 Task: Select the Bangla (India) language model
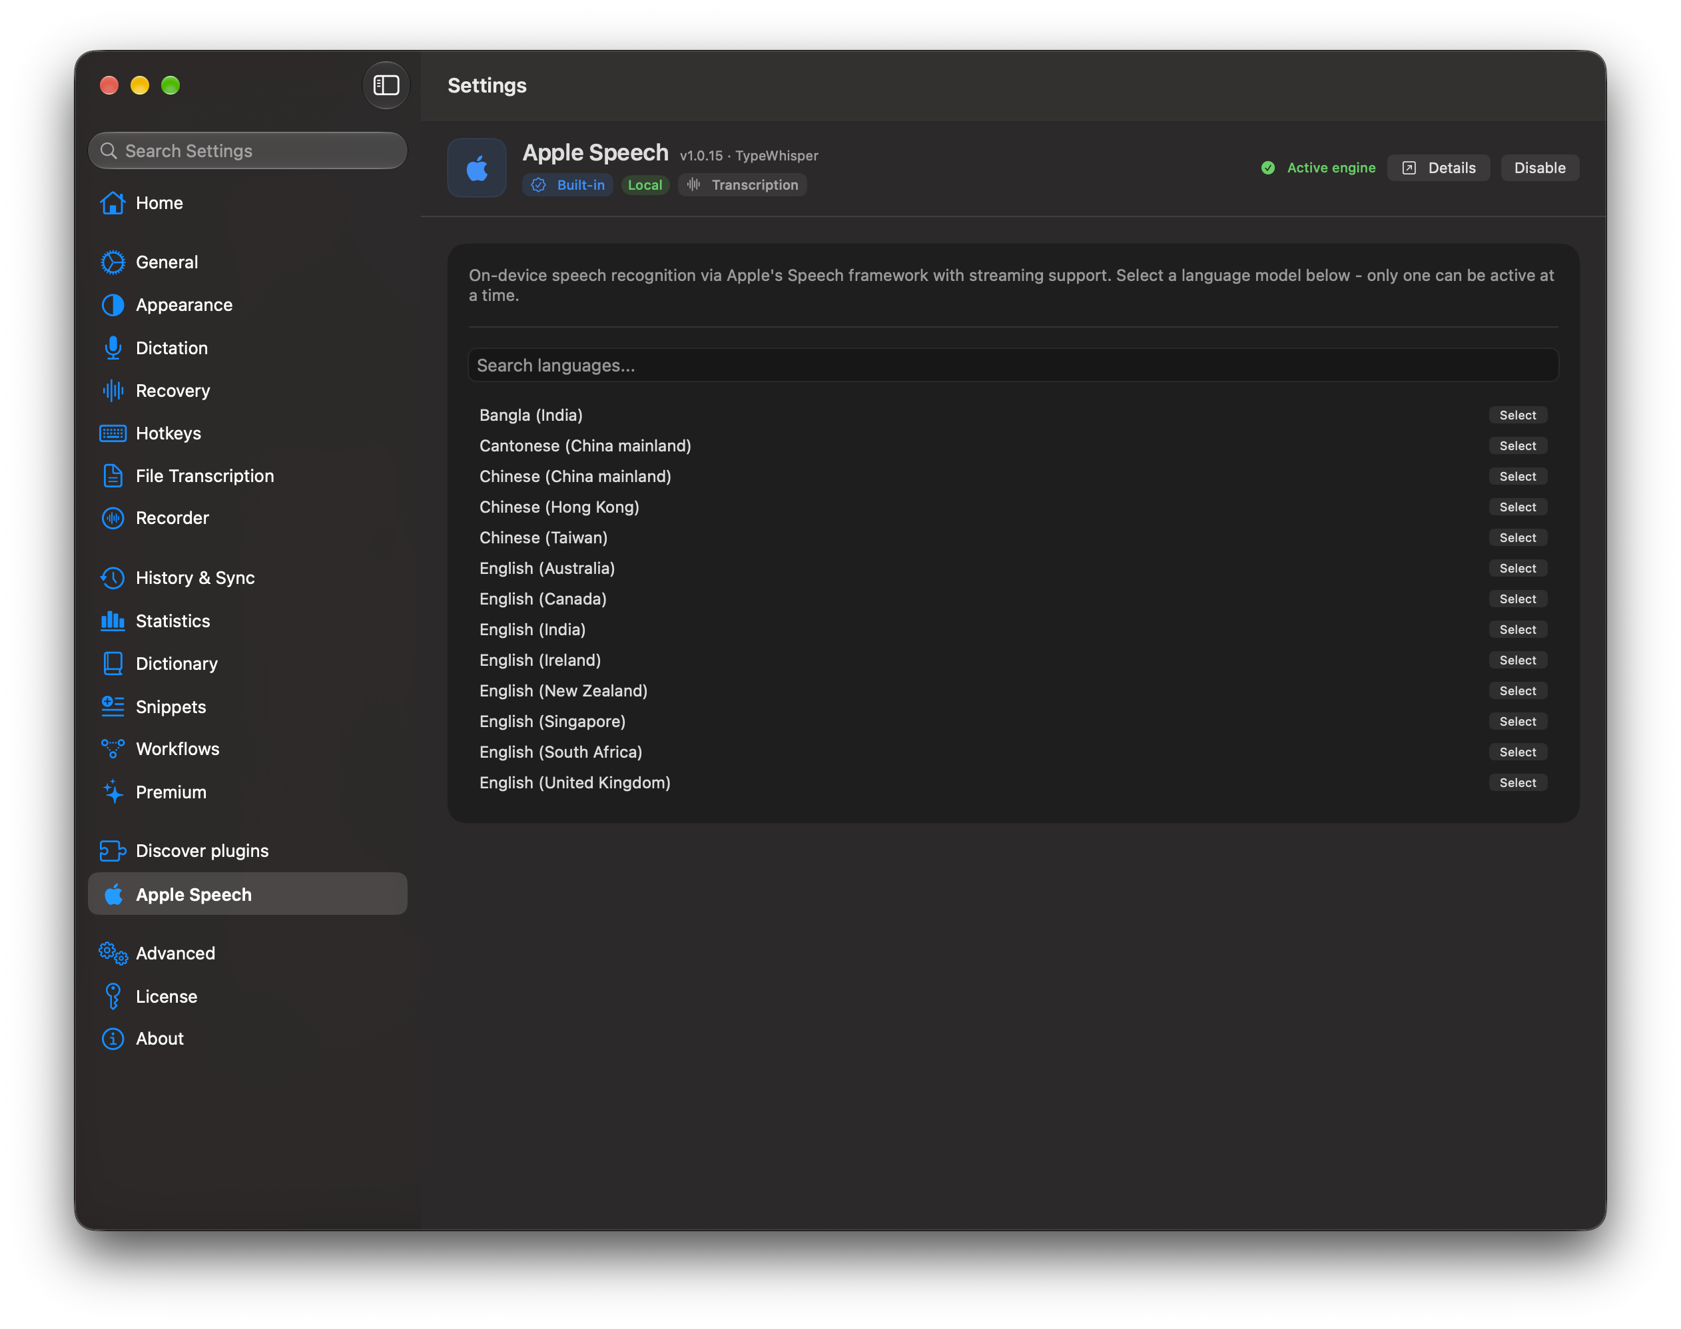(x=1518, y=415)
